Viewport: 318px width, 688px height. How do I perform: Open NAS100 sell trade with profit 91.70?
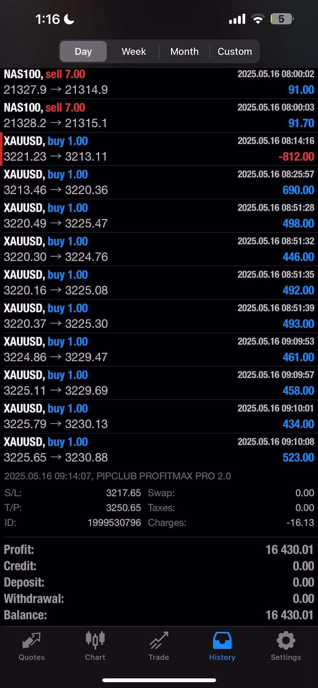point(159,115)
